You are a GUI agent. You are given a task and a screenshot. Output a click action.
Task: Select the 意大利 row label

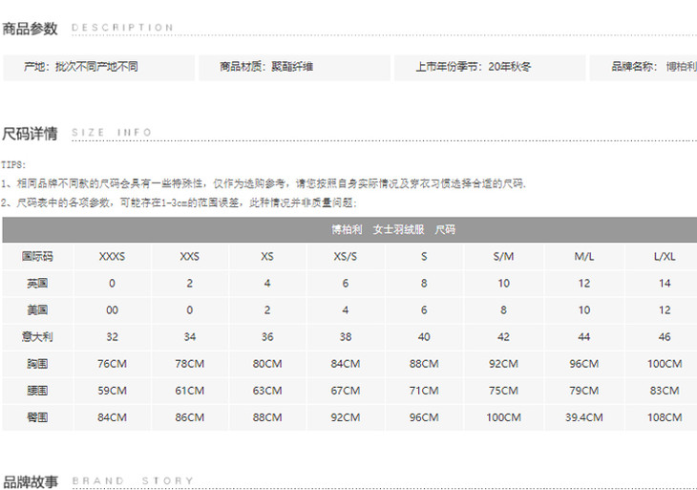tap(37, 337)
